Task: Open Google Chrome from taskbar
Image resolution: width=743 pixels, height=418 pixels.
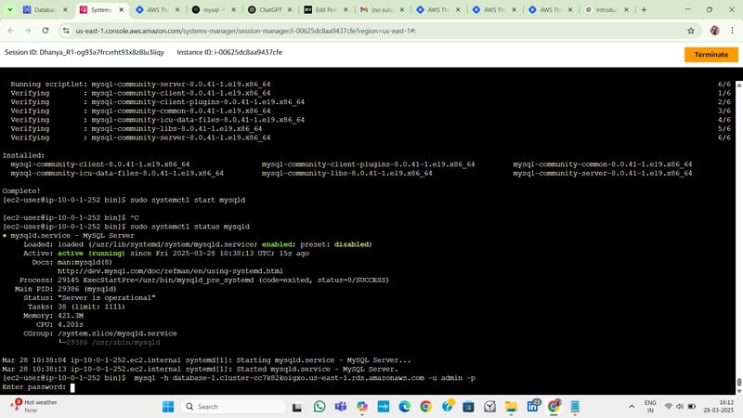Action: click(x=425, y=407)
